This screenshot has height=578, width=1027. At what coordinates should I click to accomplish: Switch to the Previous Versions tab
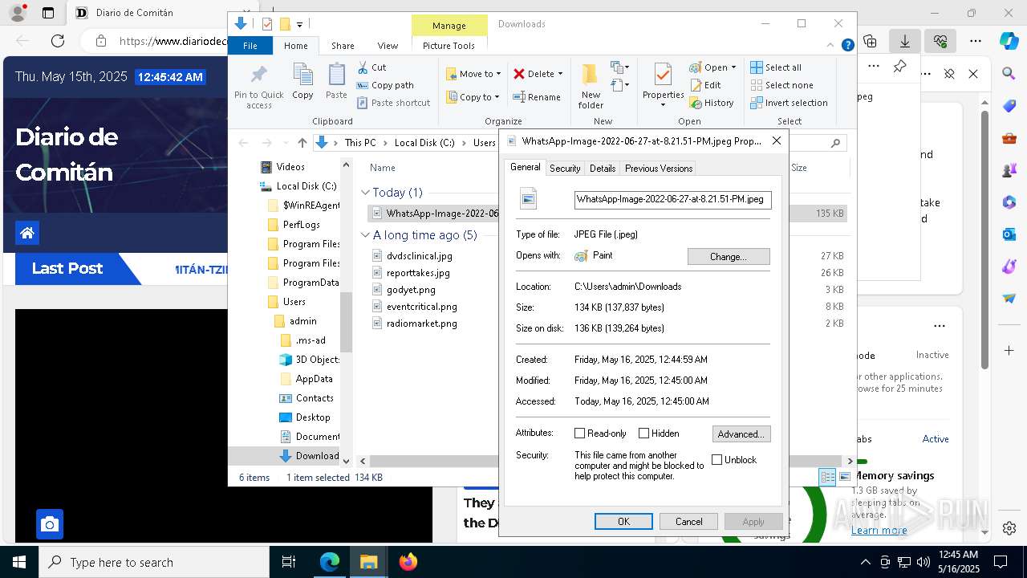point(659,169)
